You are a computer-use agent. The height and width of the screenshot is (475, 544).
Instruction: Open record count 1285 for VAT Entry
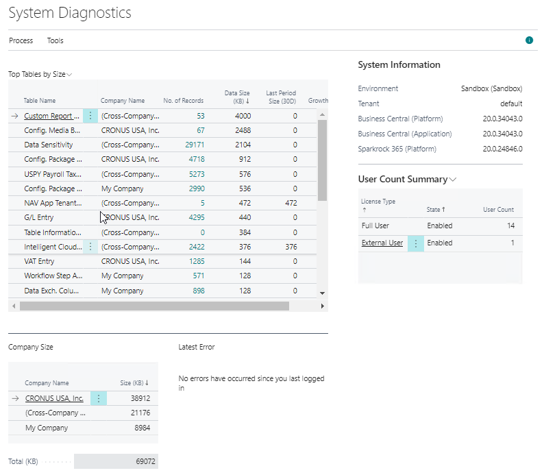[197, 261]
